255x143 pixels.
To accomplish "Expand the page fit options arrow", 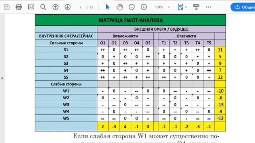I will (x=186, y=7).
